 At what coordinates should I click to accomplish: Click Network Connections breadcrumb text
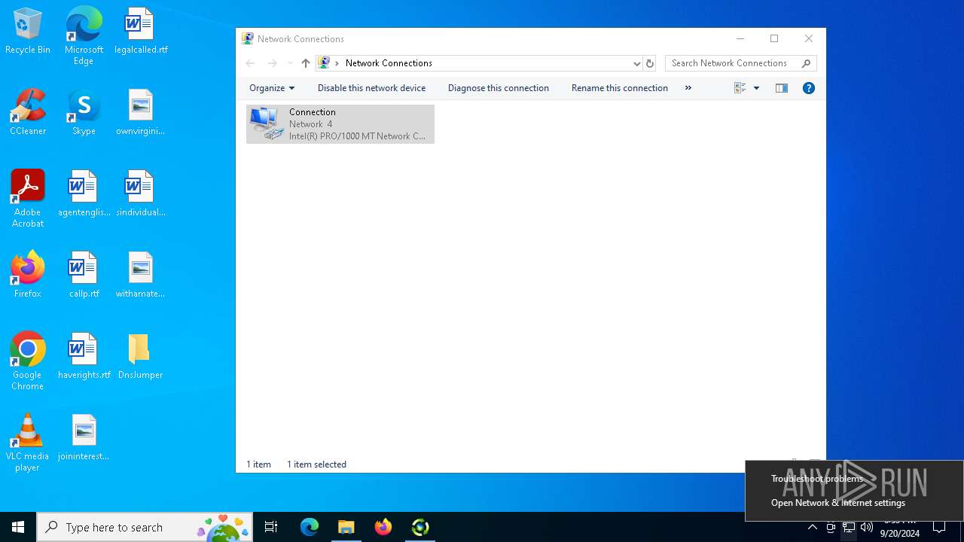click(x=389, y=63)
